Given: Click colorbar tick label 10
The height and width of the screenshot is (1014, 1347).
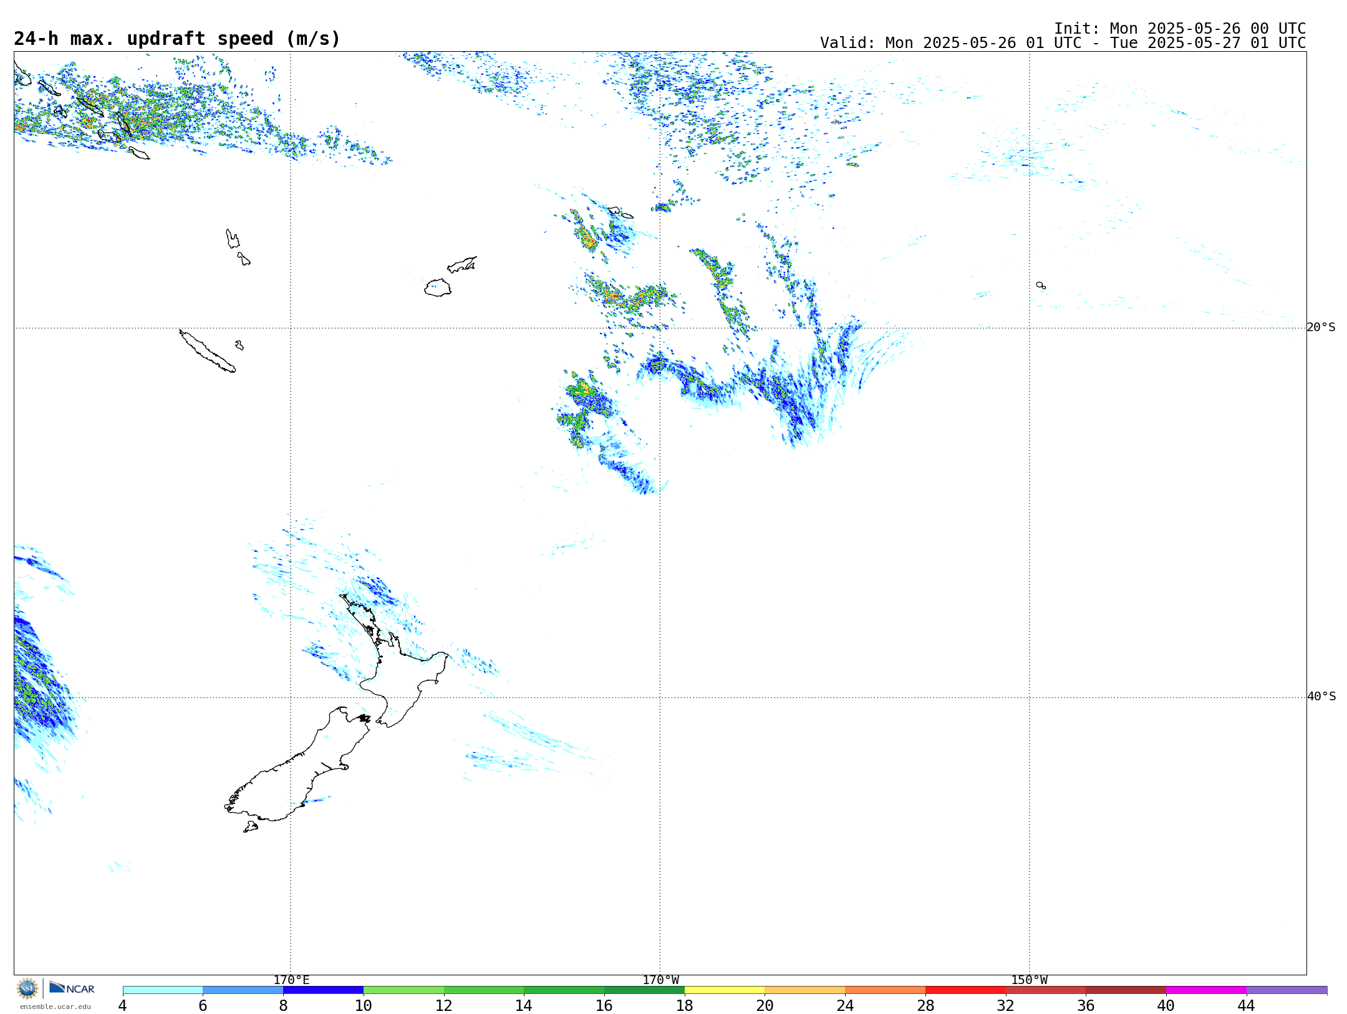Looking at the screenshot, I should point(364,1006).
